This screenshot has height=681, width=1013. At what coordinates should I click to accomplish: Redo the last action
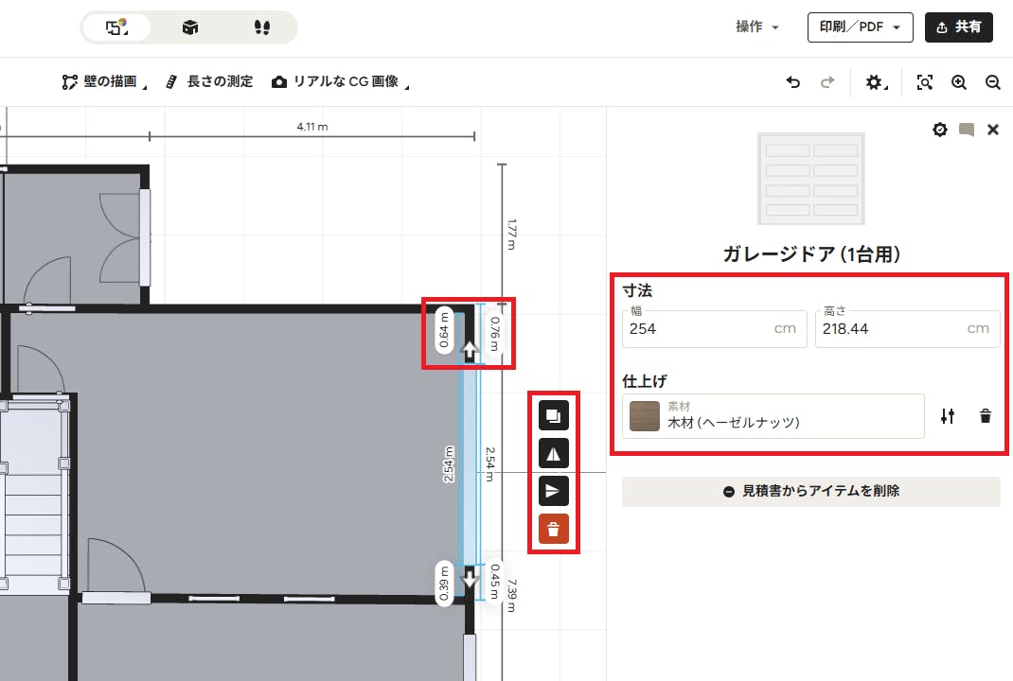click(x=827, y=82)
